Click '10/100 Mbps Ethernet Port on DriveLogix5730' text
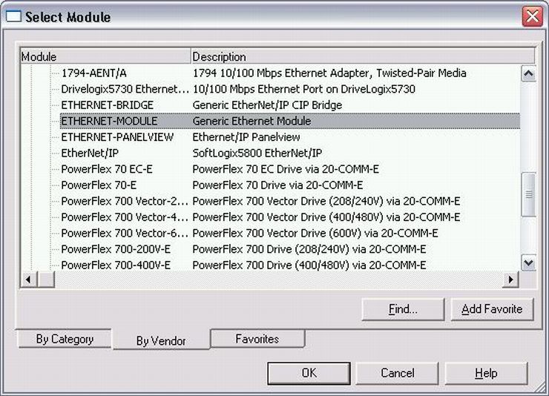The image size is (549, 396). click(304, 89)
